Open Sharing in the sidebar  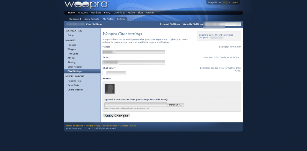pos(71,62)
